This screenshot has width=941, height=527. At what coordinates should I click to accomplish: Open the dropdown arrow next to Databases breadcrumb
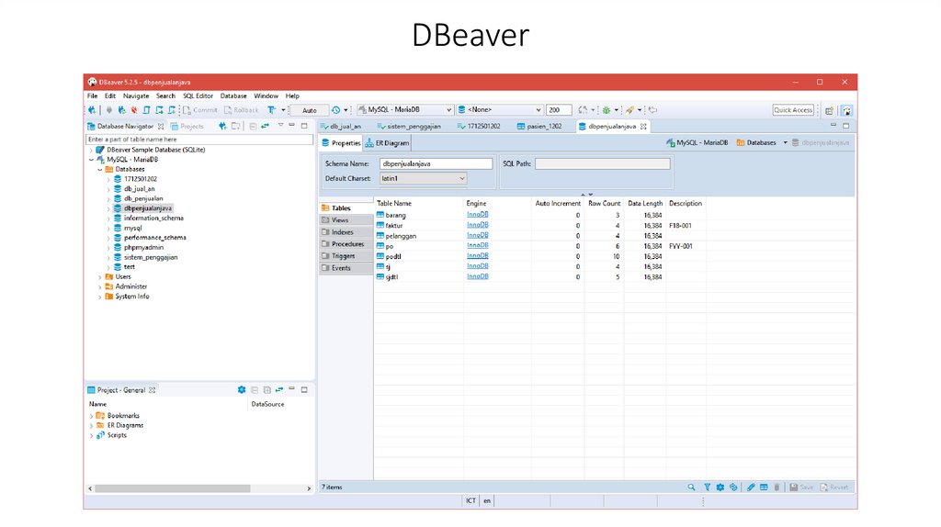pyautogui.click(x=785, y=142)
